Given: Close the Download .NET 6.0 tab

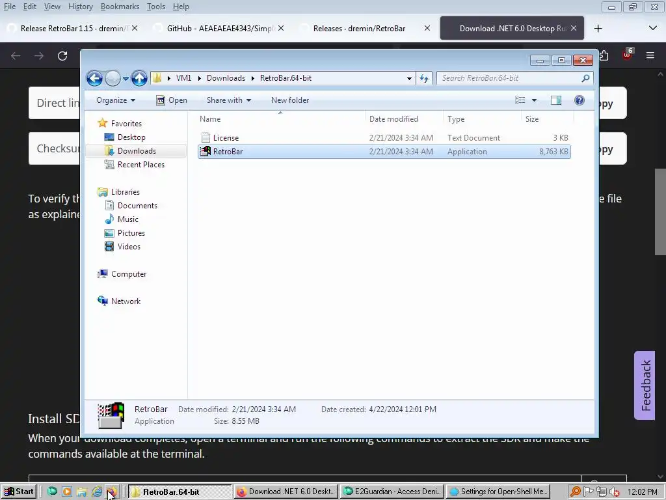Looking at the screenshot, I should [x=574, y=28].
